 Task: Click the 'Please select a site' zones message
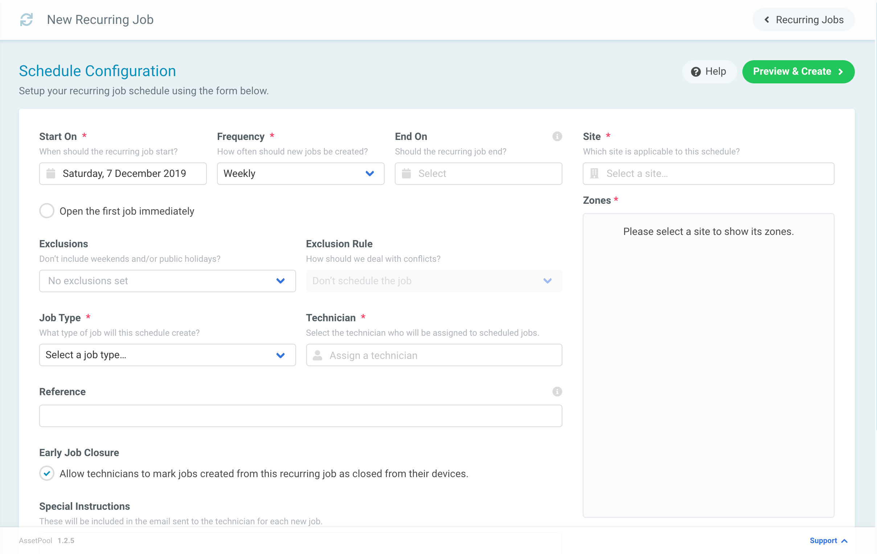point(708,232)
